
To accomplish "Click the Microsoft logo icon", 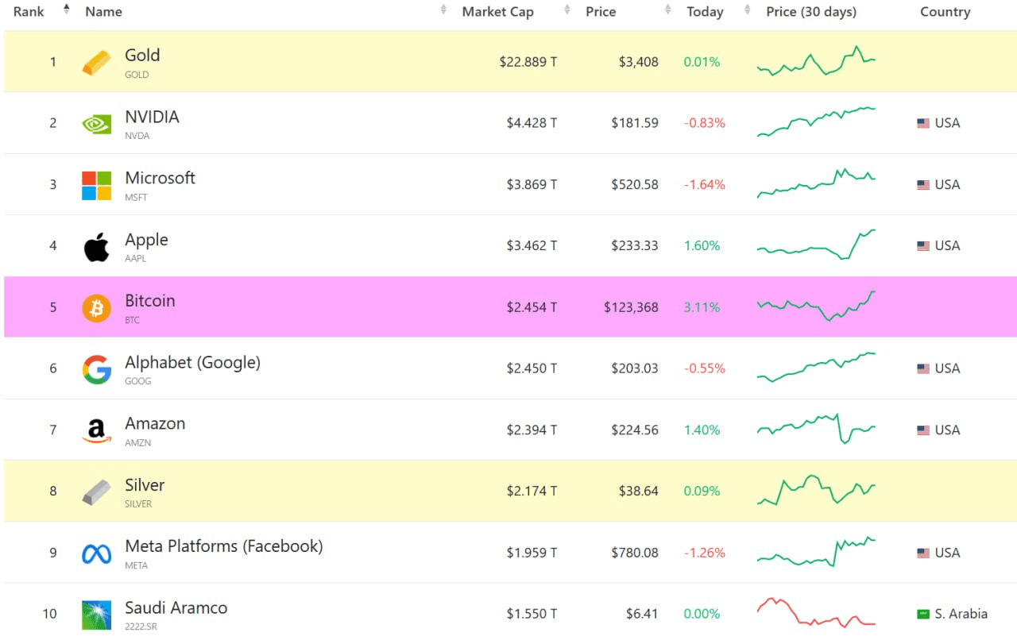I will coord(97,185).
